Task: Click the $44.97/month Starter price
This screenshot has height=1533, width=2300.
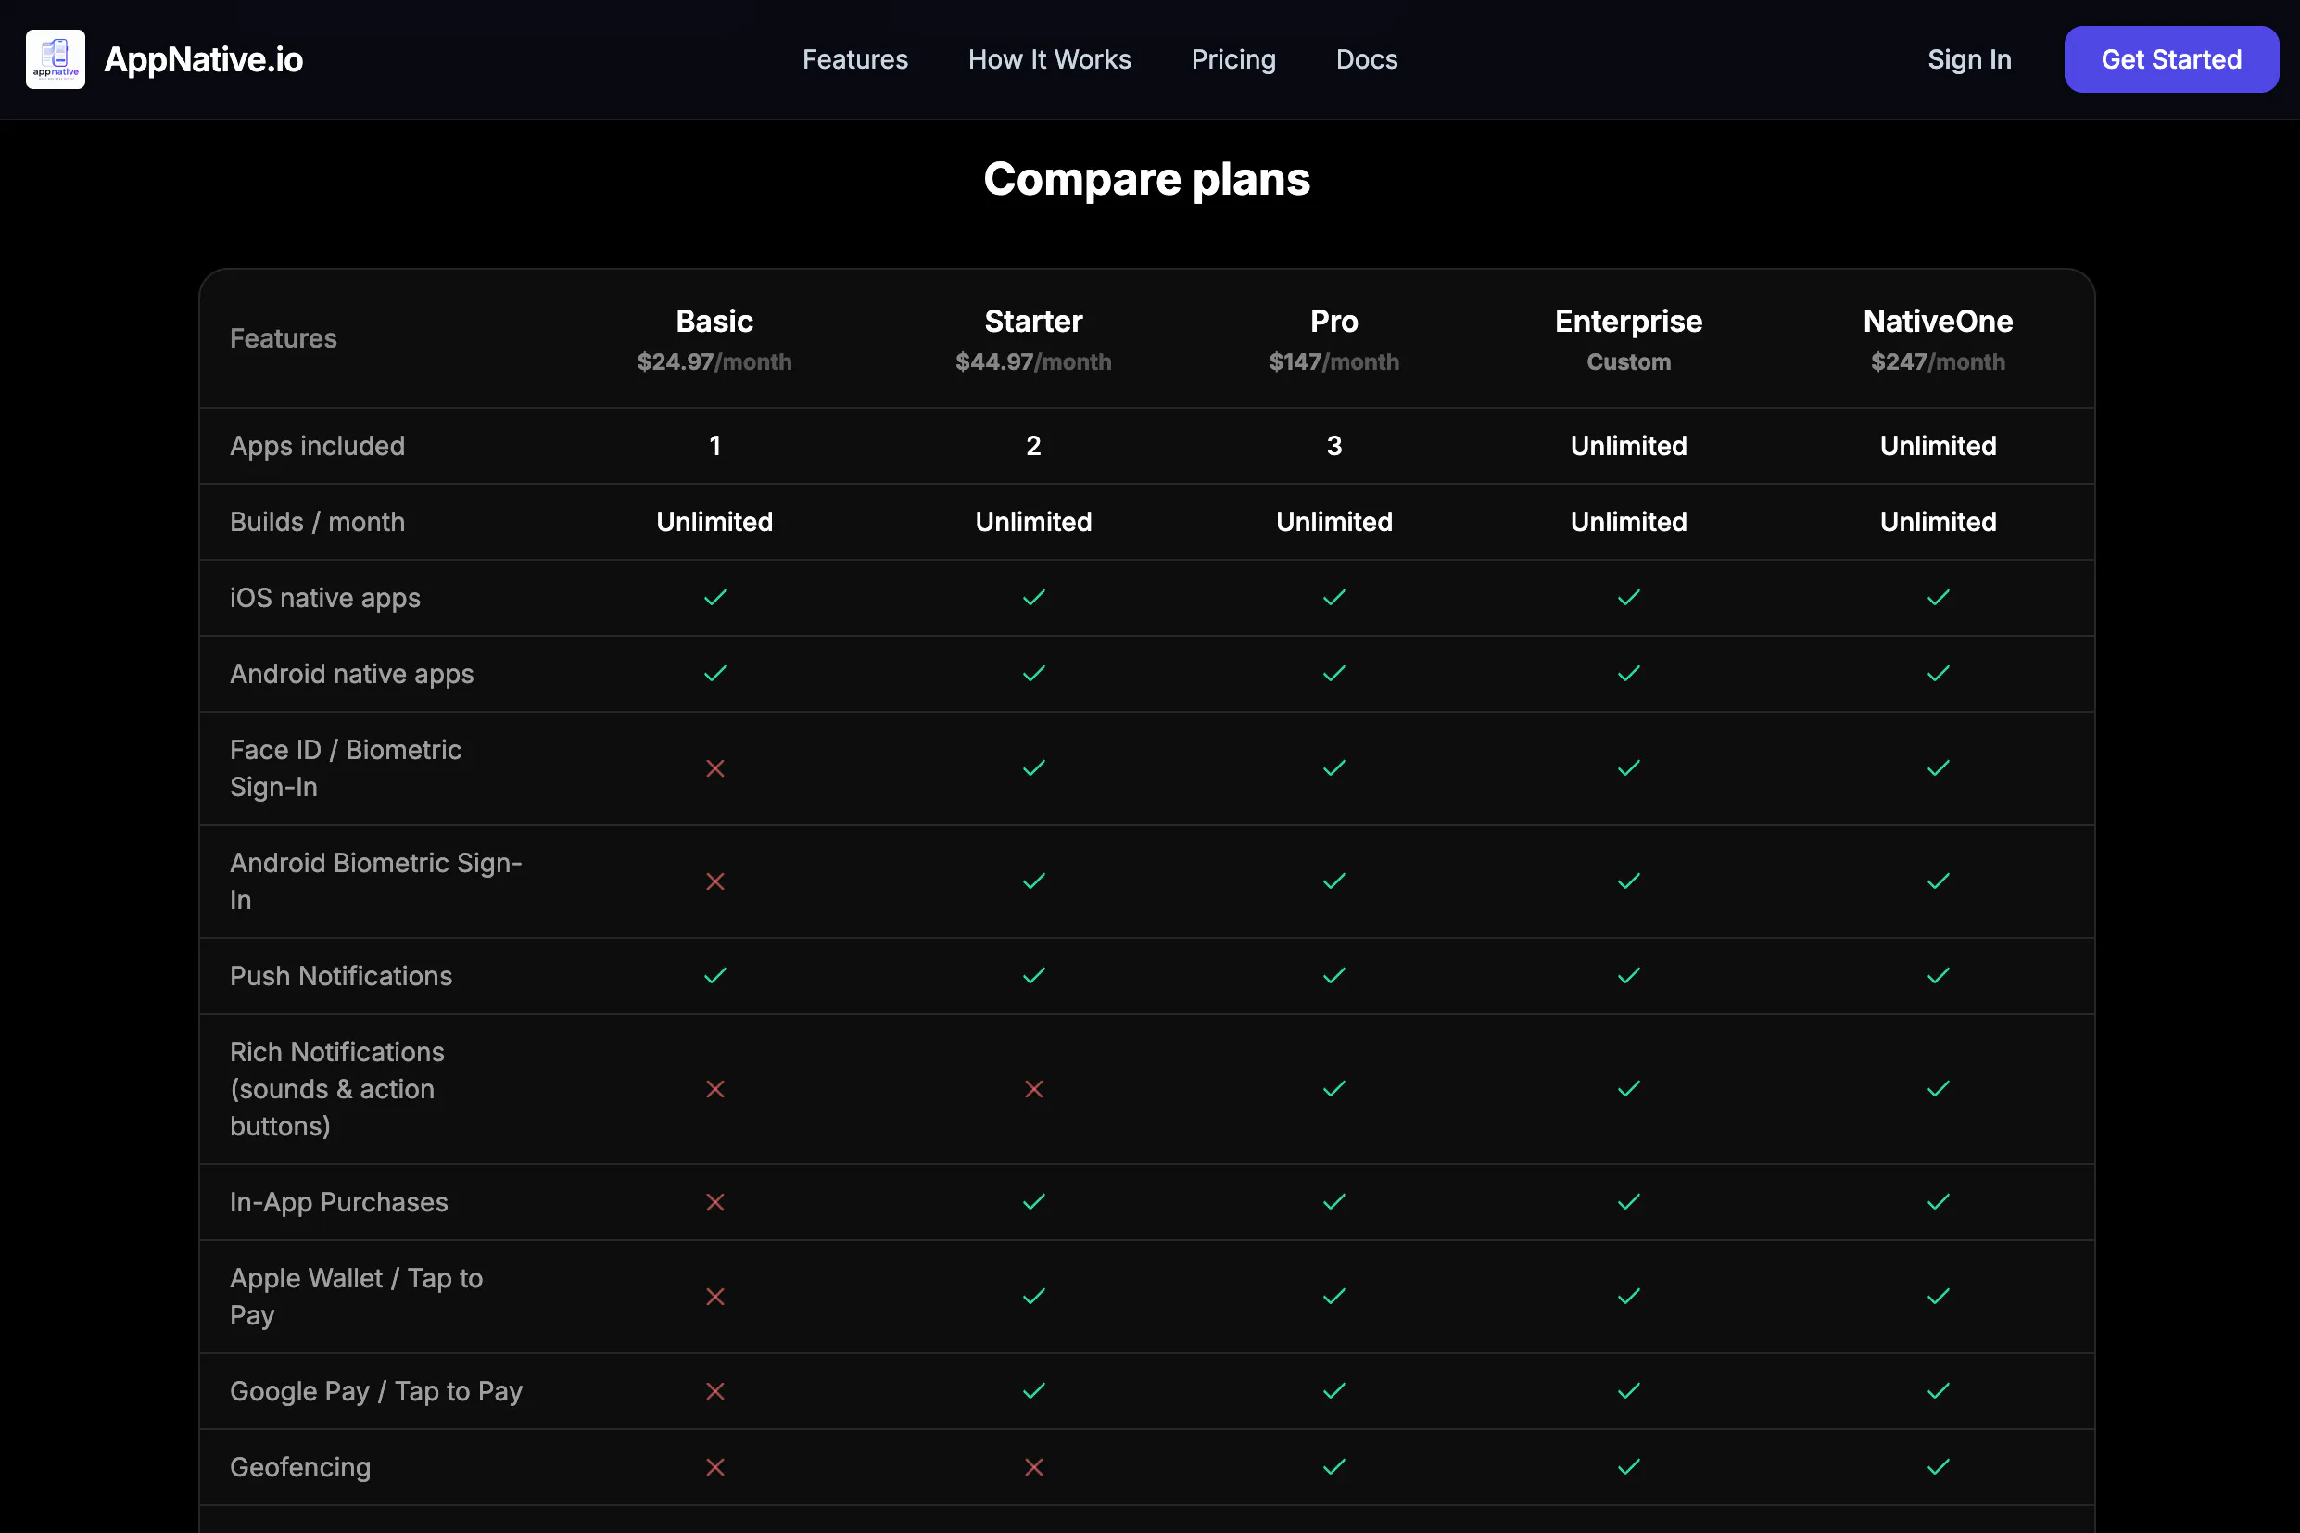Action: [x=1033, y=362]
